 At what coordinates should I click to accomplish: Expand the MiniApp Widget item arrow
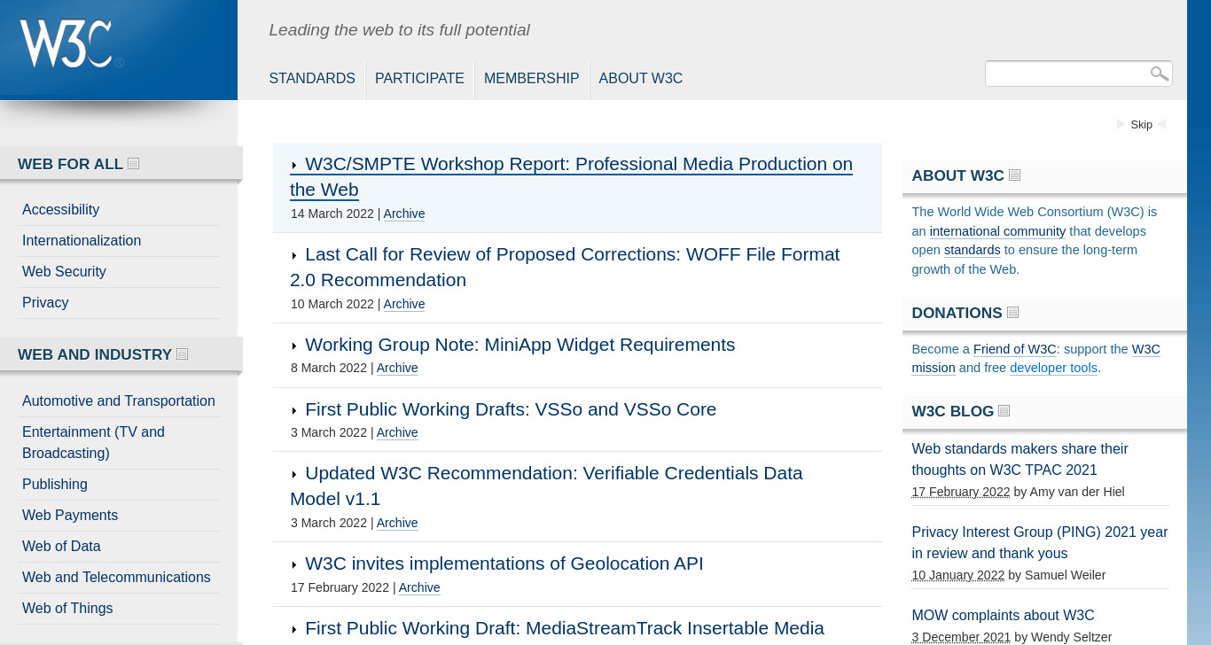[x=294, y=346]
